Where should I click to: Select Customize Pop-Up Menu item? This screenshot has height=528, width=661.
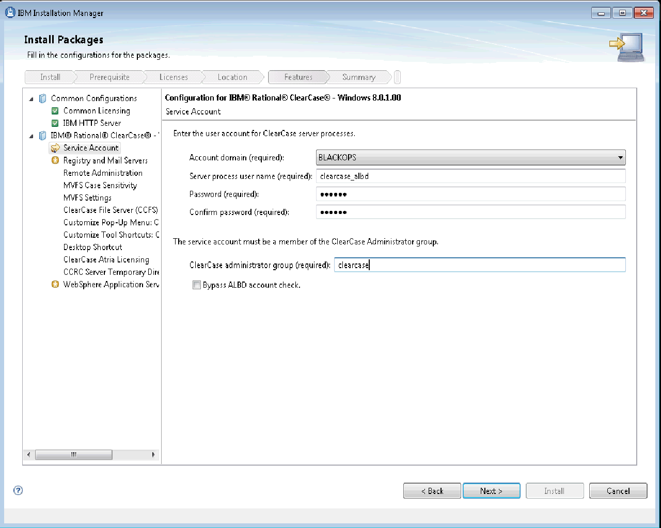111,222
